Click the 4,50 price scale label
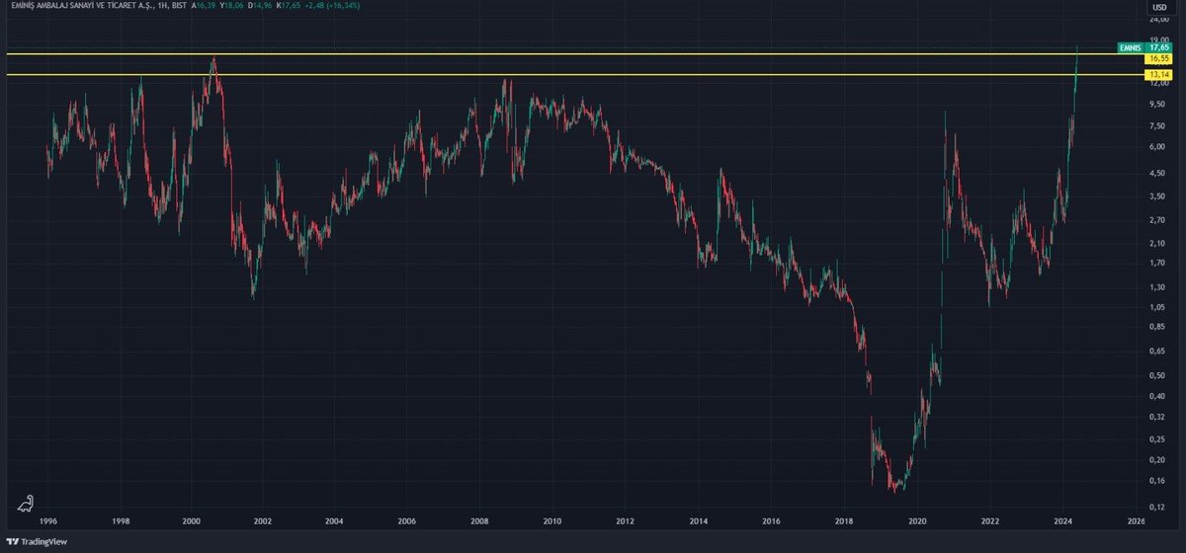The height and width of the screenshot is (553, 1186). point(1159,174)
